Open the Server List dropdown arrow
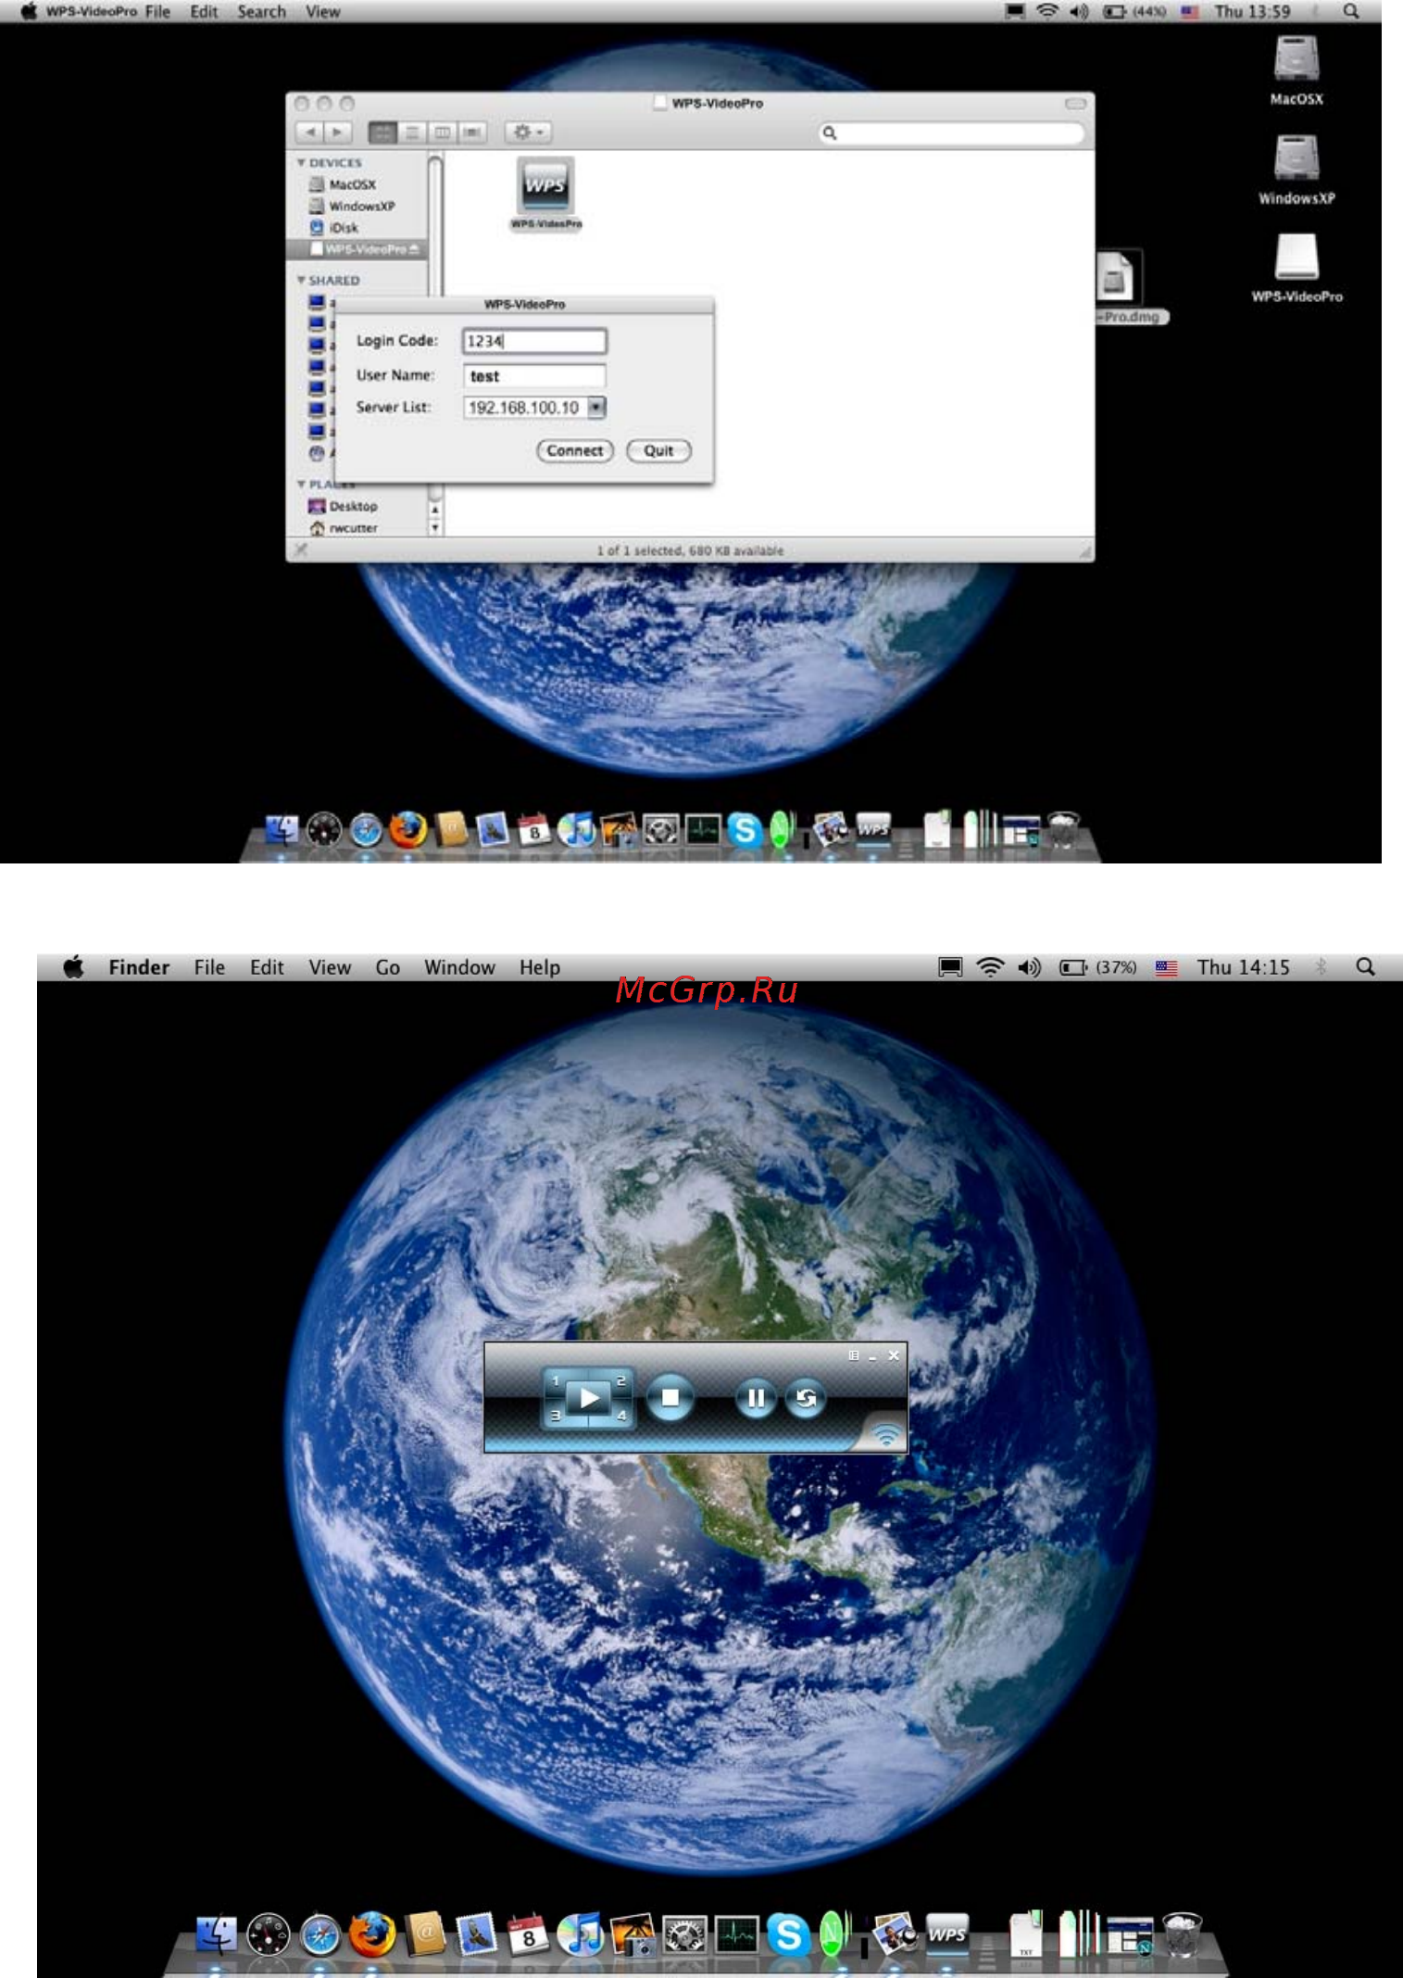The image size is (1403, 1978). pyautogui.click(x=596, y=407)
